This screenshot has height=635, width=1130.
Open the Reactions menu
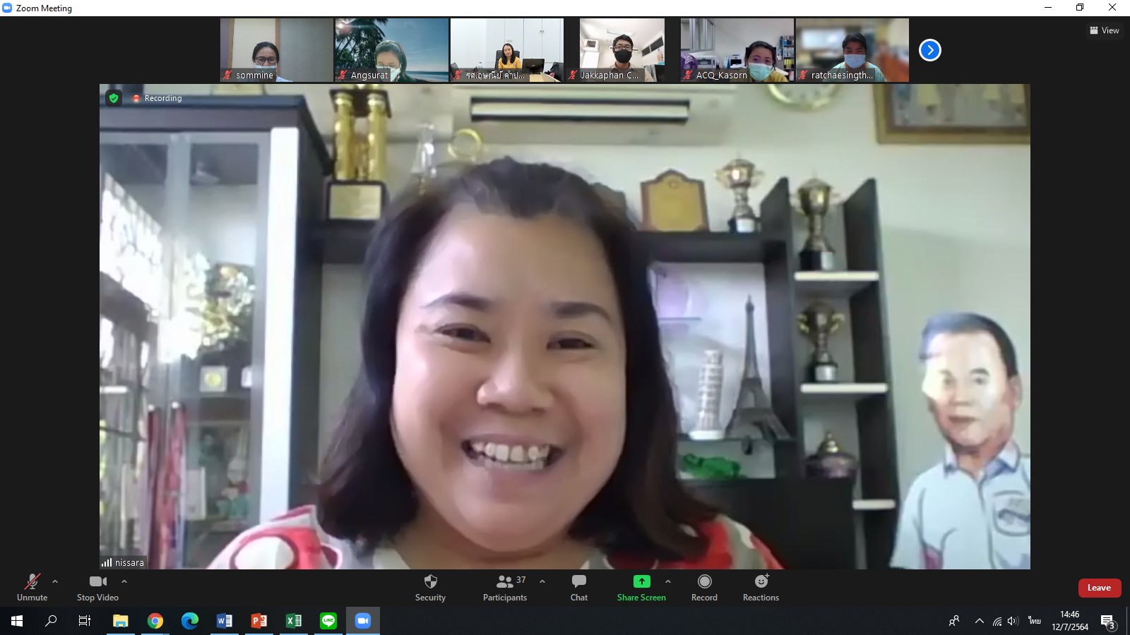[x=761, y=587]
